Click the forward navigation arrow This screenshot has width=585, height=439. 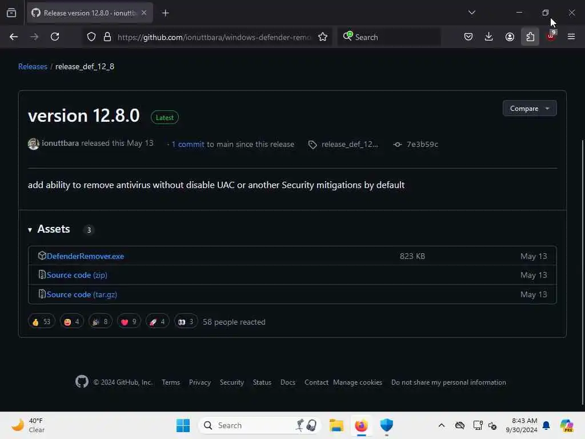coord(34,37)
